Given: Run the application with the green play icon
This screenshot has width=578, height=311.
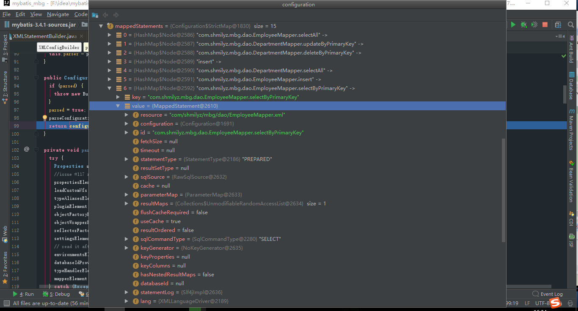Looking at the screenshot, I should point(513,25).
